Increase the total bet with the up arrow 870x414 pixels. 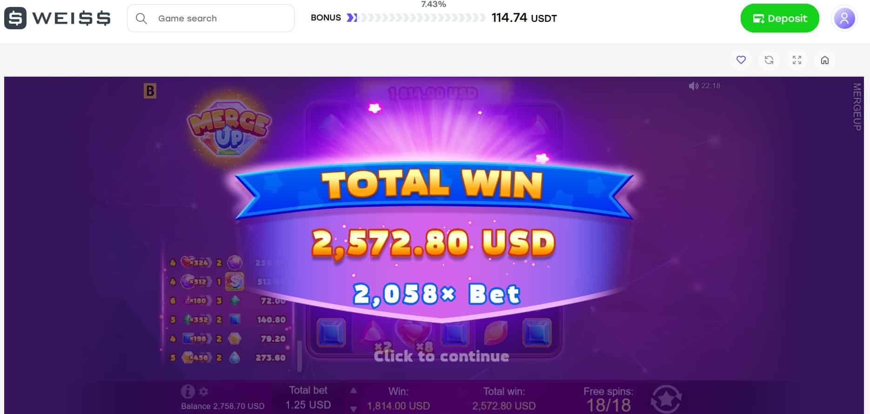click(354, 390)
